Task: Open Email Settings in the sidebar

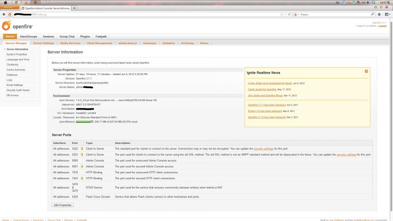Action: click(x=15, y=85)
